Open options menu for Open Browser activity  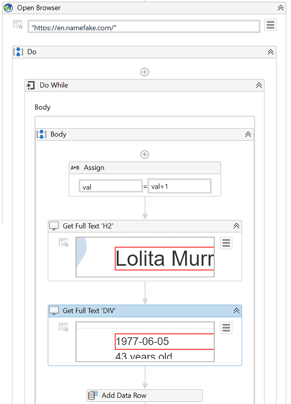point(270,25)
